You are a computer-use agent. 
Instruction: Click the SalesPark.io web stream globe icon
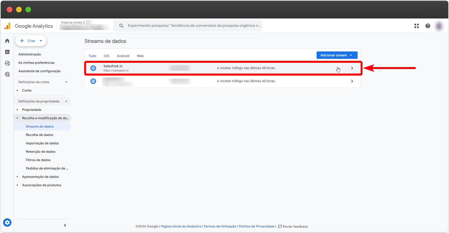[x=93, y=68]
